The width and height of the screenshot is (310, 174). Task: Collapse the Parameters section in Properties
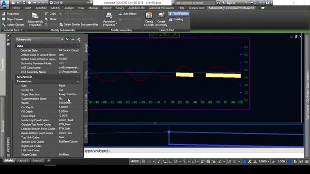[x=77, y=81]
